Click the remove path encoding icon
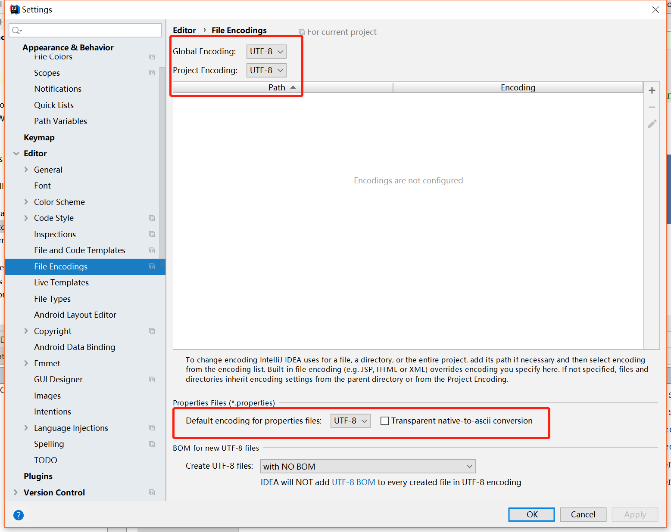The width and height of the screenshot is (671, 532). (x=652, y=107)
